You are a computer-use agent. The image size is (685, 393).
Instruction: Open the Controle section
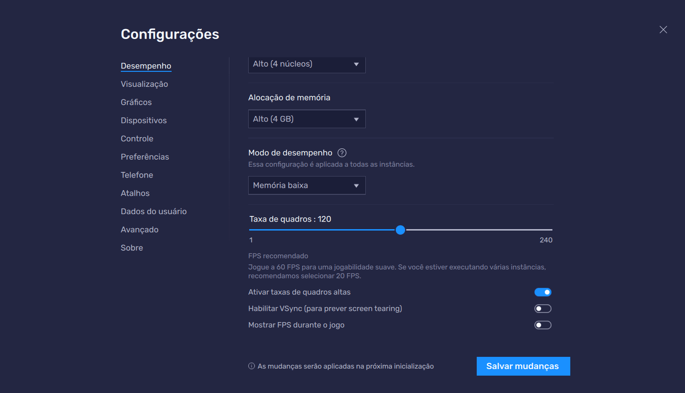pos(137,139)
